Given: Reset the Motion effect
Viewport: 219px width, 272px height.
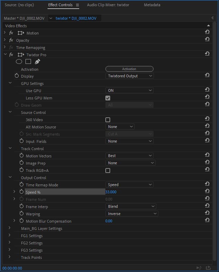Looking at the screenshot, I should [207, 32].
